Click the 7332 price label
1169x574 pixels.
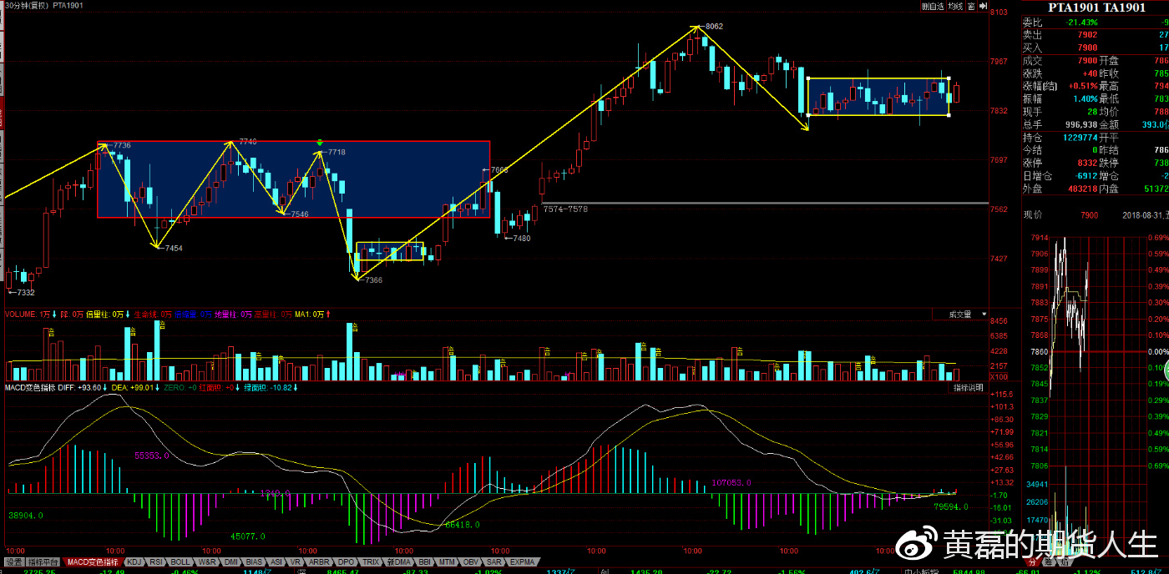click(x=24, y=292)
